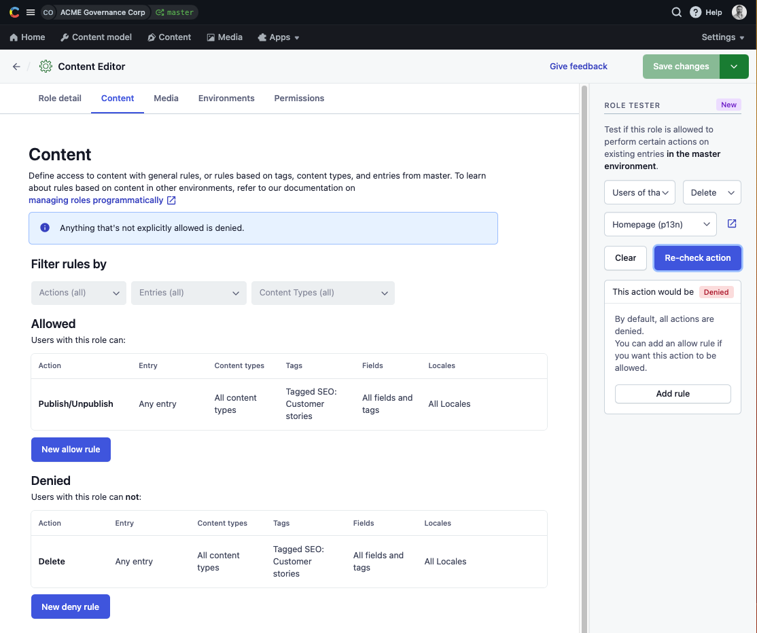The width and height of the screenshot is (757, 633).
Task: Open the Content Types (all) filter
Action: point(323,293)
